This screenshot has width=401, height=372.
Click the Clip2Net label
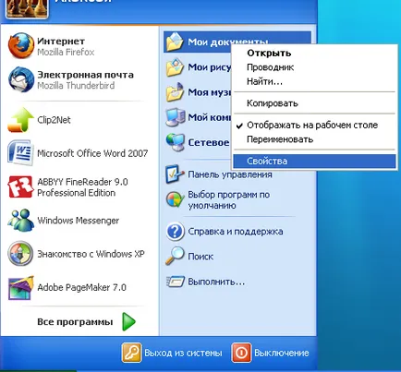point(54,120)
